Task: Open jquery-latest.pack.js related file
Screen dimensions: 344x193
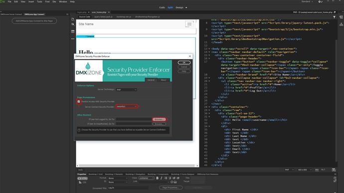Action: click(103, 16)
